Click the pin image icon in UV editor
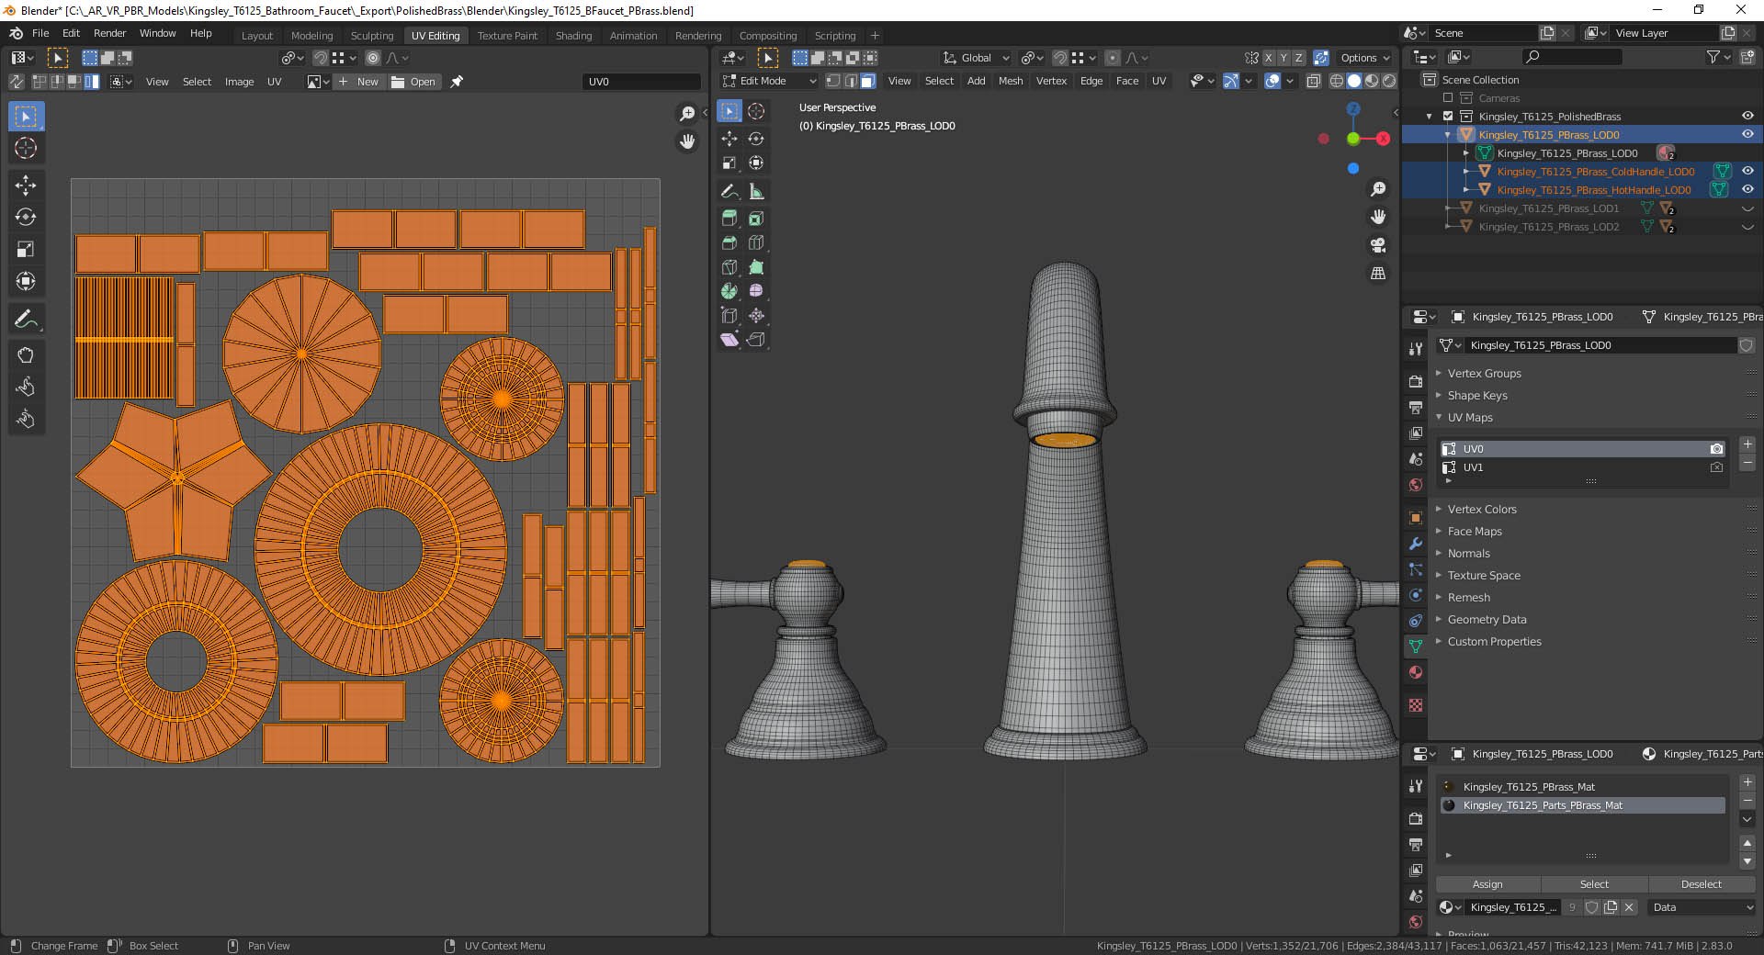The width and height of the screenshot is (1764, 955). 457,82
